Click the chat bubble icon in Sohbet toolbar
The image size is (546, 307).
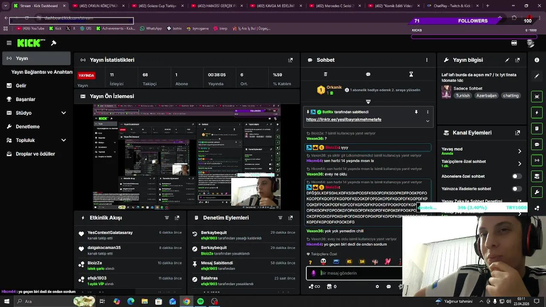point(368,74)
